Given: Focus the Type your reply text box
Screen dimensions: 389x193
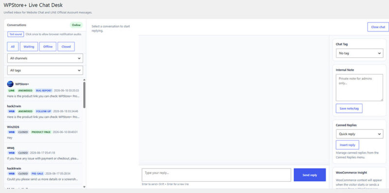Looking at the screenshot, I should [216, 175].
